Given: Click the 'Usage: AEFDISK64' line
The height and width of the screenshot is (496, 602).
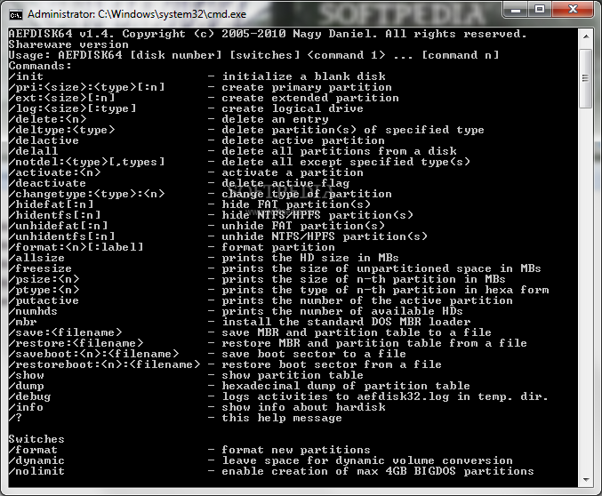Looking at the screenshot, I should click(x=253, y=55).
